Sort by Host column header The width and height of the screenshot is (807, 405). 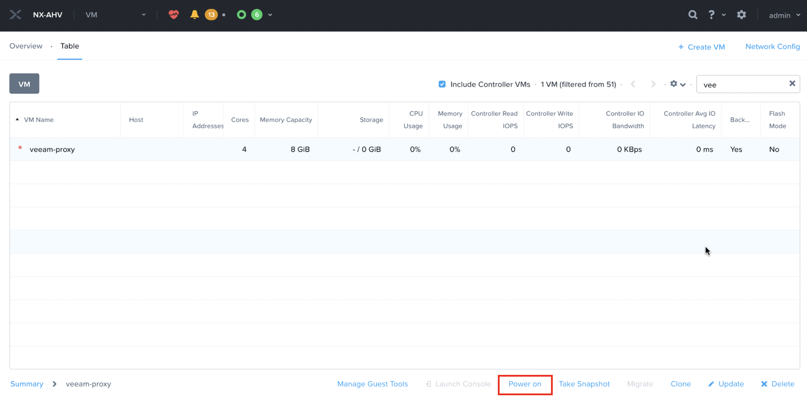[136, 120]
